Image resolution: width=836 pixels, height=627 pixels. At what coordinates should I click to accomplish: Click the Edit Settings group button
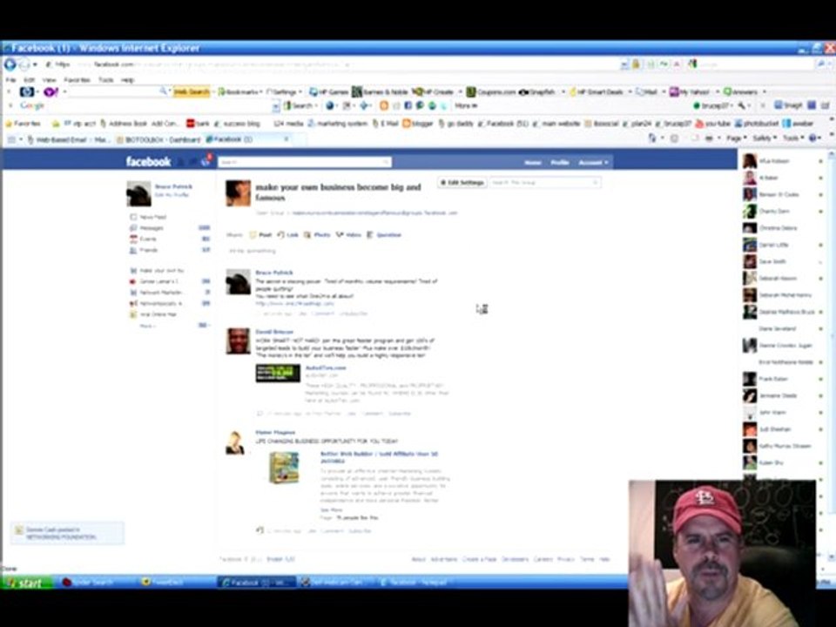[462, 182]
